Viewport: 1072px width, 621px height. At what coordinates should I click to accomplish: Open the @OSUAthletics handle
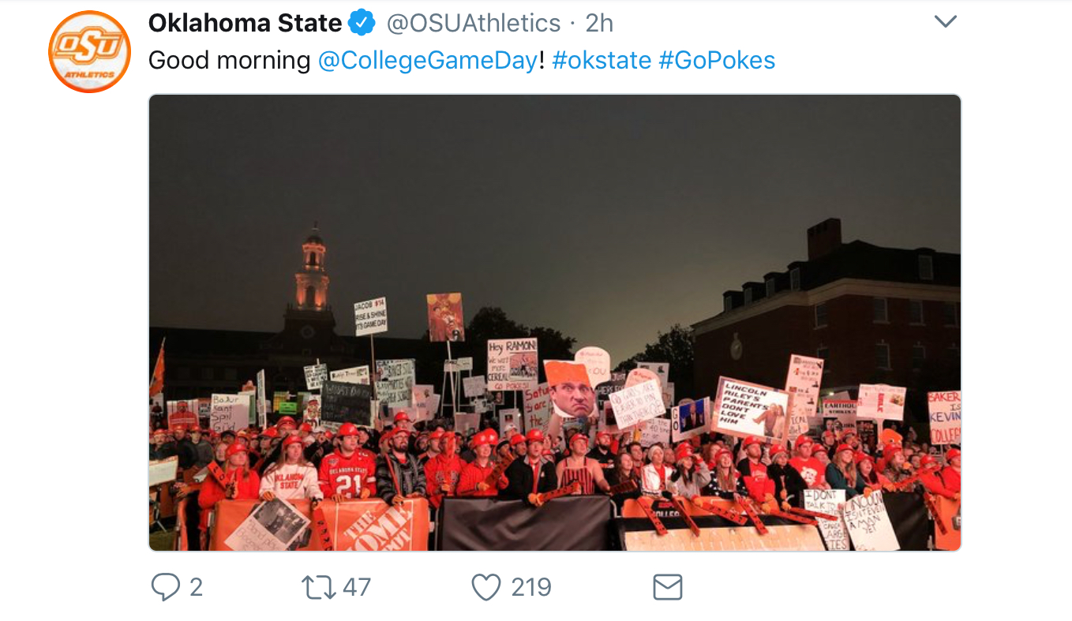tap(473, 23)
